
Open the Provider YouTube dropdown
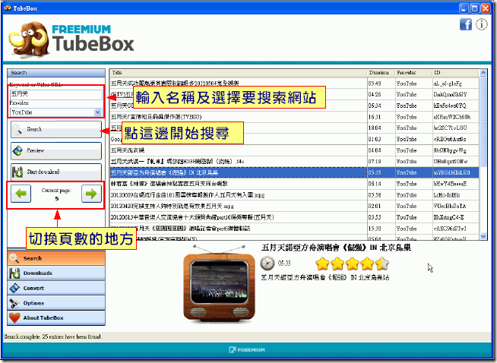[x=56, y=112]
